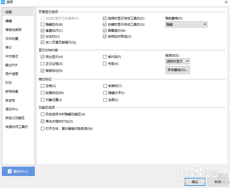Screen dimensions: 230x188
Task: Check 段落标记(M) option
Action: coord(42,93)
